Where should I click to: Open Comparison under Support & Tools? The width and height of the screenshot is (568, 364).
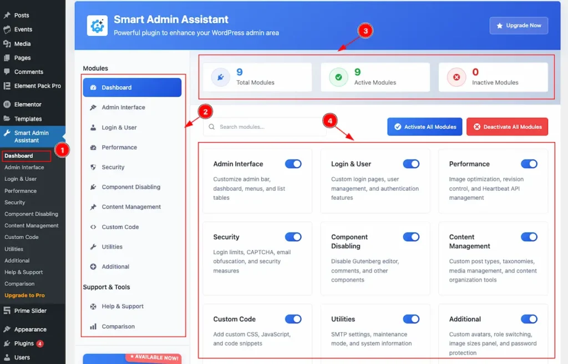click(x=132, y=326)
